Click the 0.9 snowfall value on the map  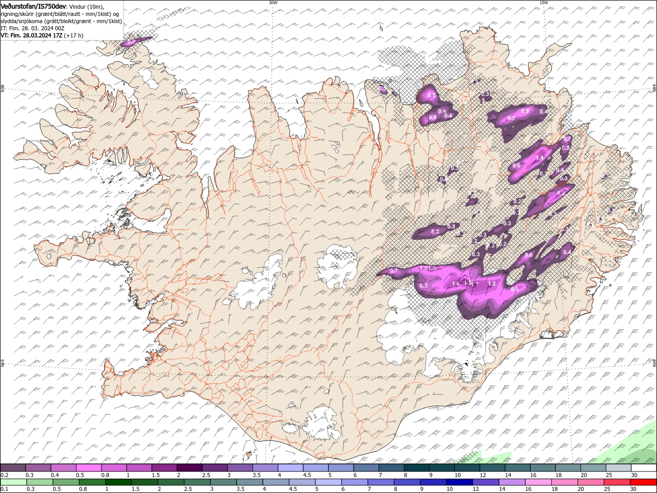pyautogui.click(x=432, y=95)
